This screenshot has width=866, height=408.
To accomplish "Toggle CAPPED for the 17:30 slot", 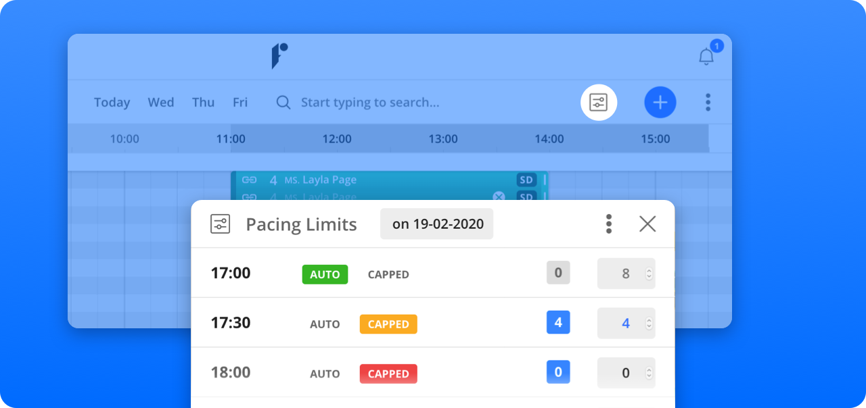I will [388, 324].
